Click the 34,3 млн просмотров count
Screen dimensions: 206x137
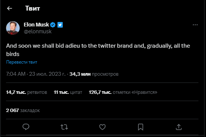coord(94,74)
